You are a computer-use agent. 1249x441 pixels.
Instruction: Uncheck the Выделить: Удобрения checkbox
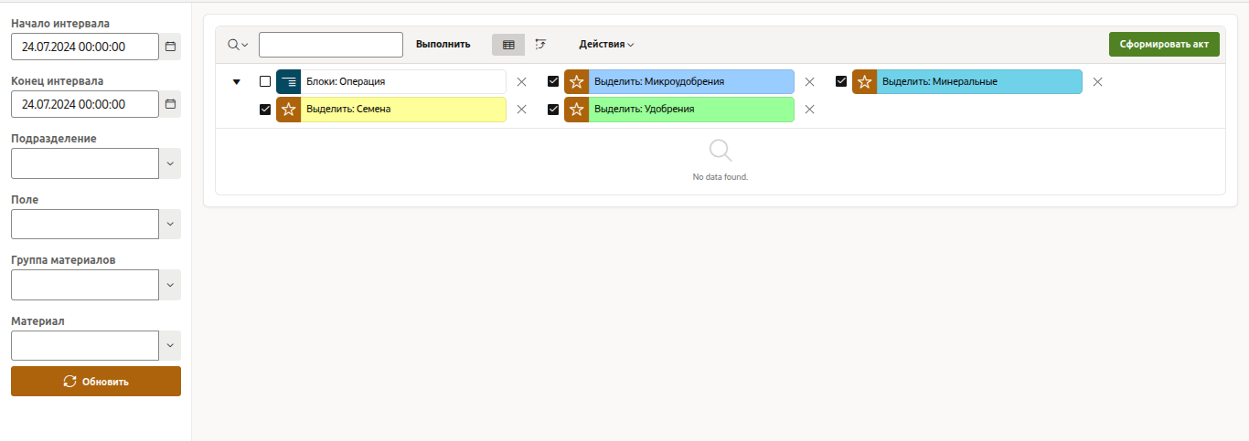(x=553, y=110)
